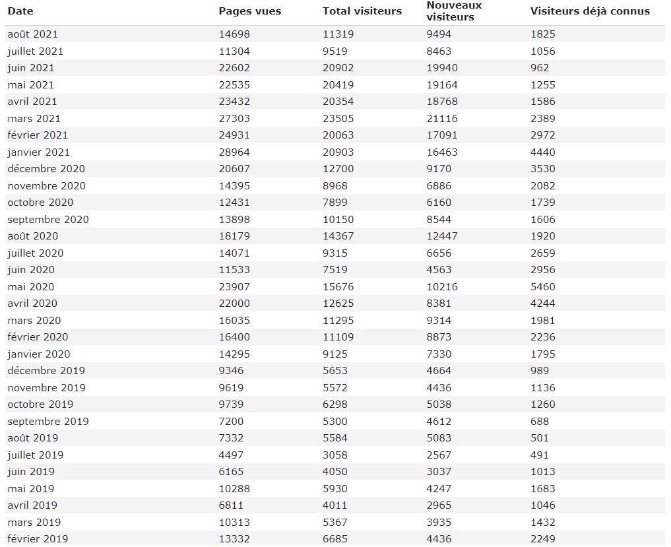Click the janvier 2021 date cell

click(x=38, y=152)
